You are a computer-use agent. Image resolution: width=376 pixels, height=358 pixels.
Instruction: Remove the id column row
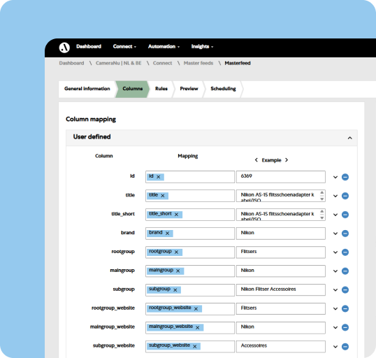coord(345,177)
